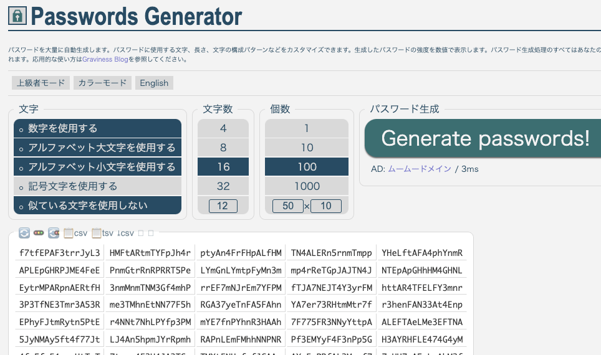Copy passwords as tsv via clipboard icon
Image resolution: width=601 pixels, height=355 pixels.
pos(103,233)
